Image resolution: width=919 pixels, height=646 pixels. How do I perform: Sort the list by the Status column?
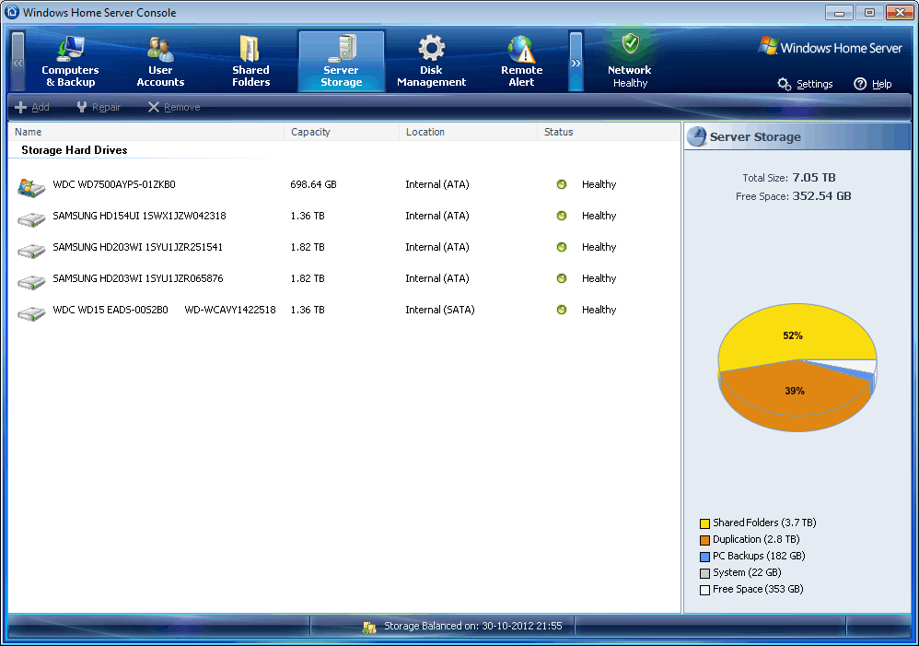click(609, 132)
